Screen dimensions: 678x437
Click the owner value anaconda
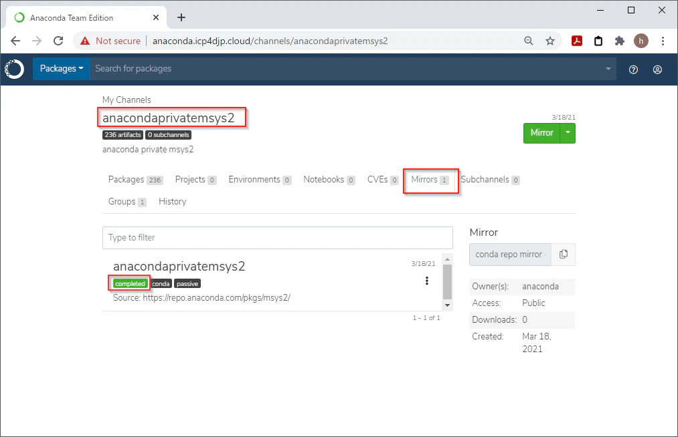541,286
